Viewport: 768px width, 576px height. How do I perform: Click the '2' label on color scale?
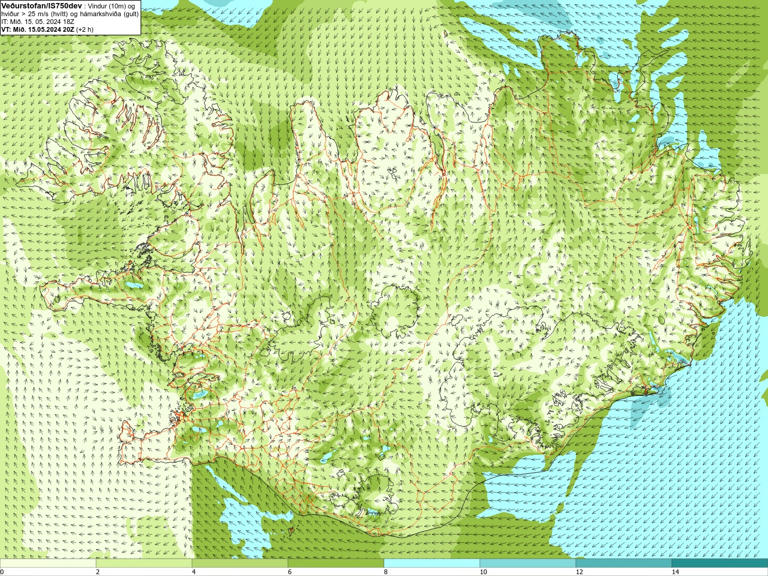[98, 572]
